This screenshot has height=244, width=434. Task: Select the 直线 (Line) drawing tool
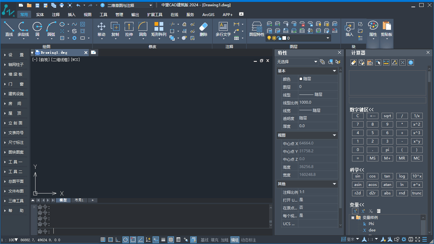pos(9,27)
